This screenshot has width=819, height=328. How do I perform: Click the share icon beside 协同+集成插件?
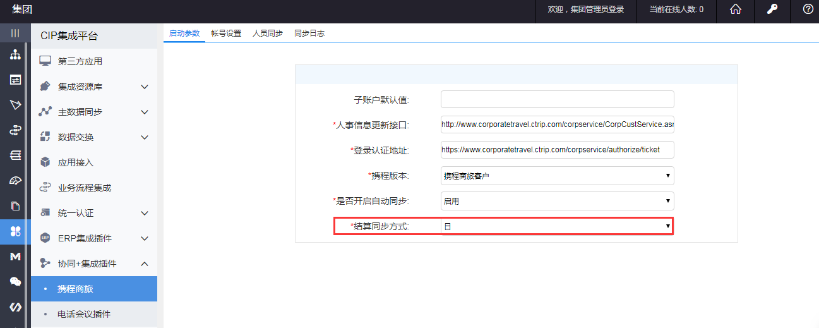[45, 264]
